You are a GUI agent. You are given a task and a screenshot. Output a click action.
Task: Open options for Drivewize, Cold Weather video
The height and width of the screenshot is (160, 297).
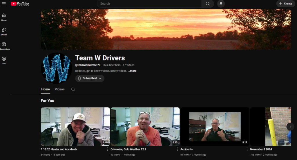pyautogui.click(x=177, y=149)
